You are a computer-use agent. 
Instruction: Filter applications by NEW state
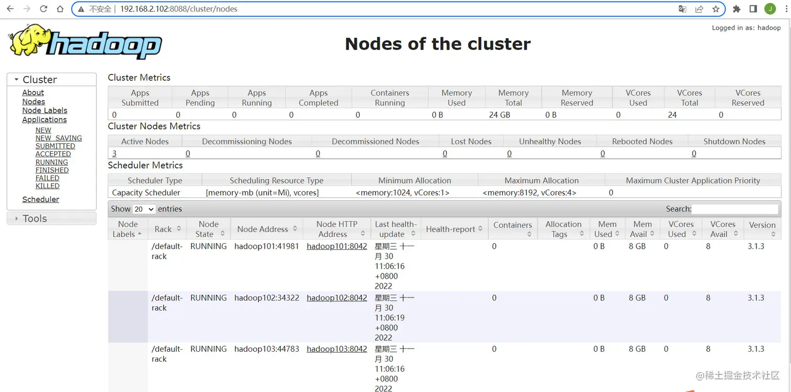pyautogui.click(x=43, y=130)
